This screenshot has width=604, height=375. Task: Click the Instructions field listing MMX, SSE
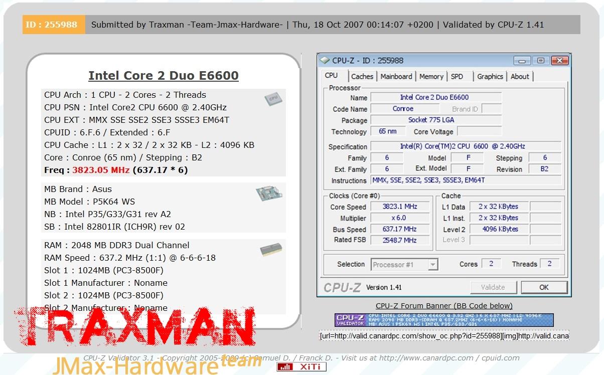(x=466, y=180)
